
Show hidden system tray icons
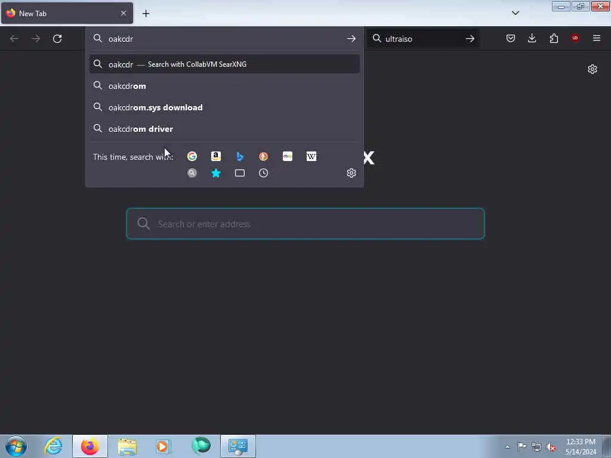(x=507, y=447)
